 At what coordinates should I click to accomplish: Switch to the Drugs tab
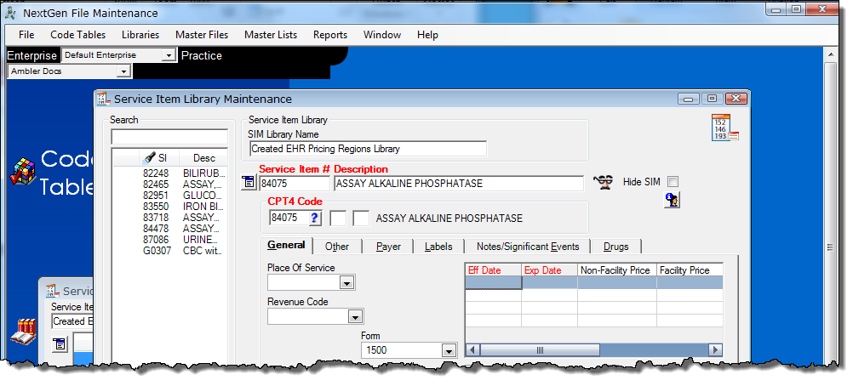pyautogui.click(x=615, y=247)
